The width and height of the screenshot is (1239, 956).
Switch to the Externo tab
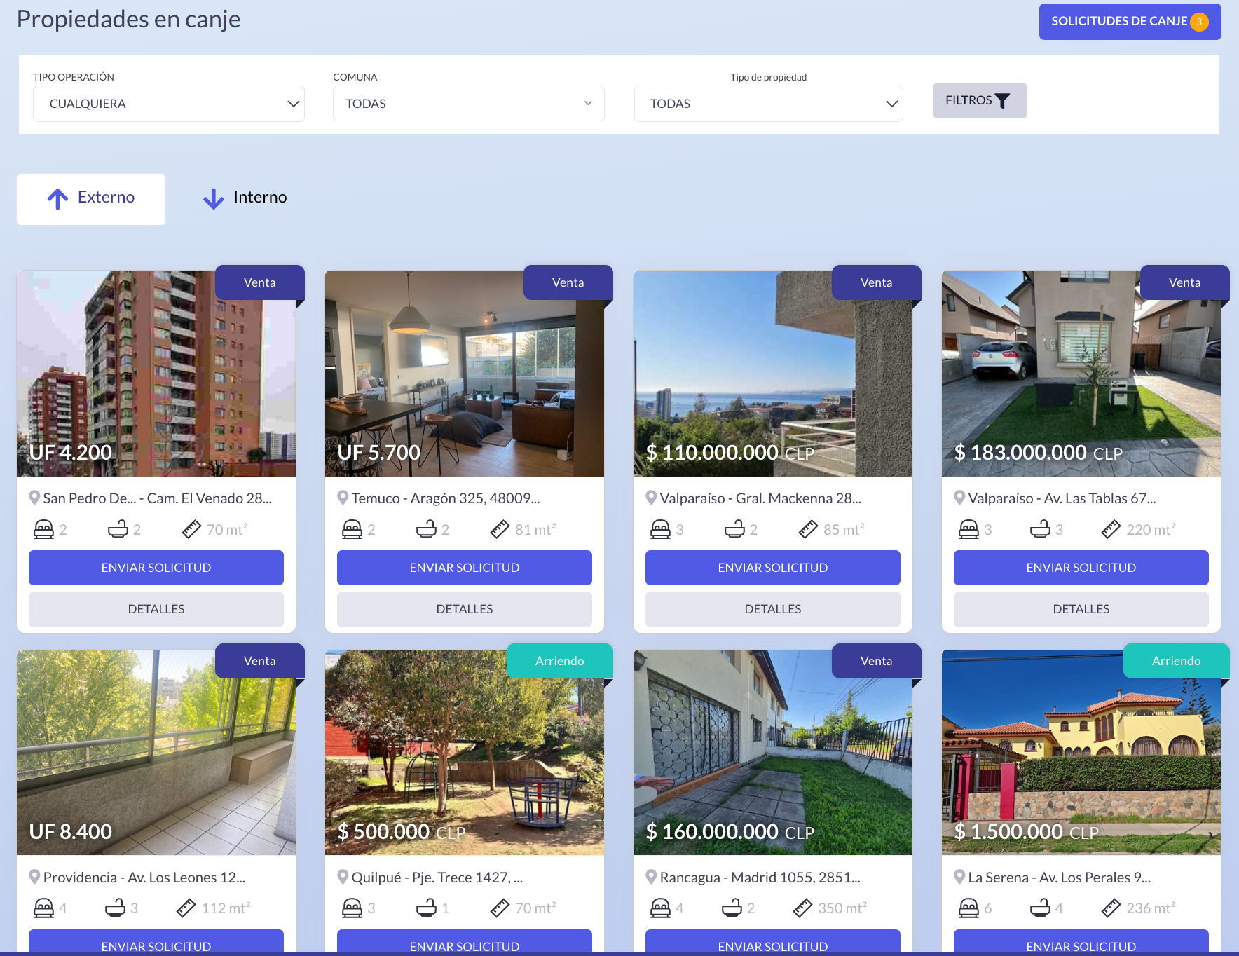(x=91, y=199)
